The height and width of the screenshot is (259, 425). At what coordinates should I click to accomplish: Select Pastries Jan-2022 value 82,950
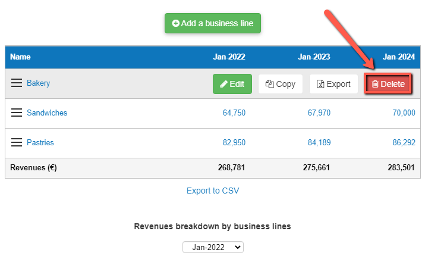(234, 143)
